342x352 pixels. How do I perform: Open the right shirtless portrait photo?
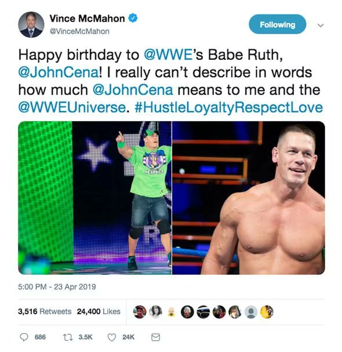click(249, 198)
